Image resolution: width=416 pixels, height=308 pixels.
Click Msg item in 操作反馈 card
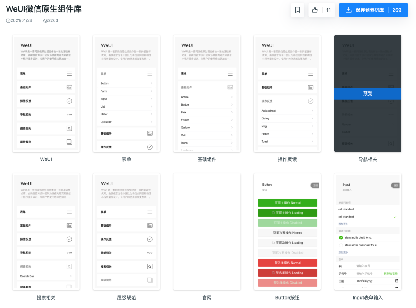click(x=287, y=126)
